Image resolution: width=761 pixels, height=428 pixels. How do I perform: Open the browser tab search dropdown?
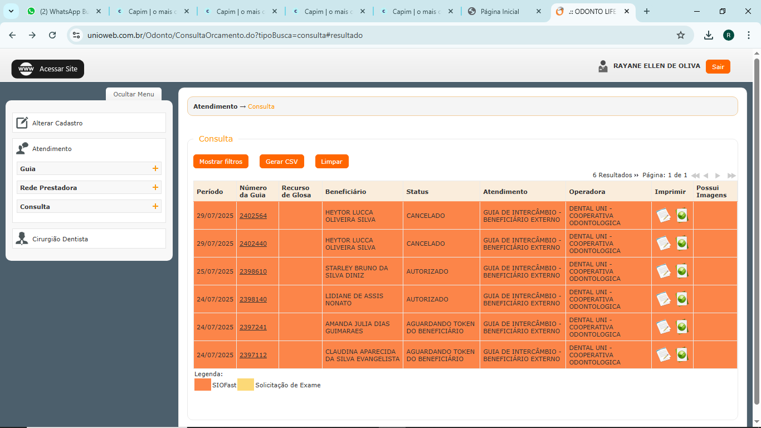[x=11, y=11]
